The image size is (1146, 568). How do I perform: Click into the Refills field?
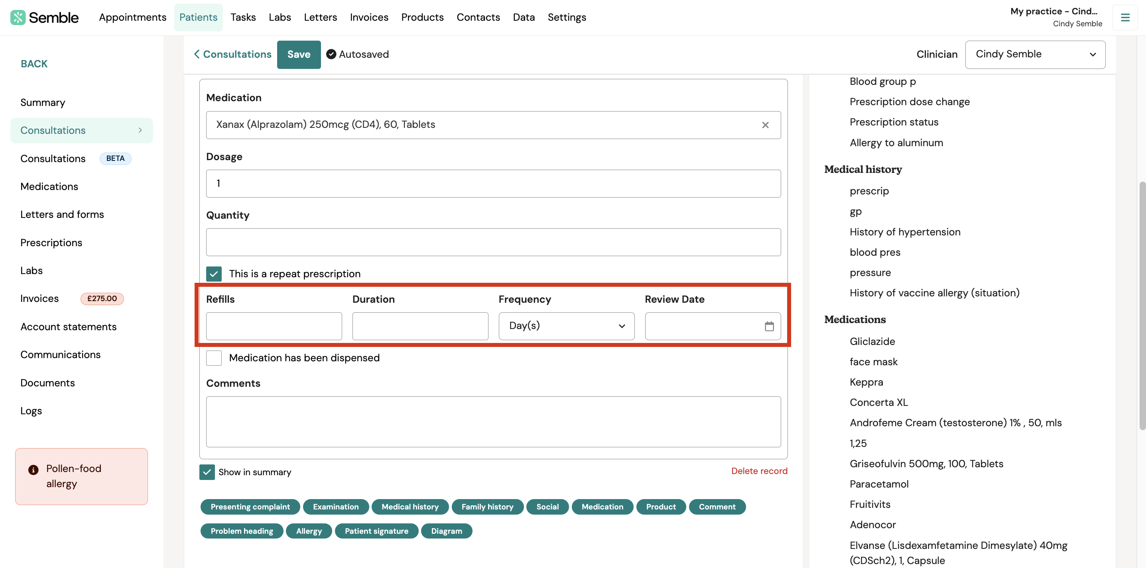274,326
